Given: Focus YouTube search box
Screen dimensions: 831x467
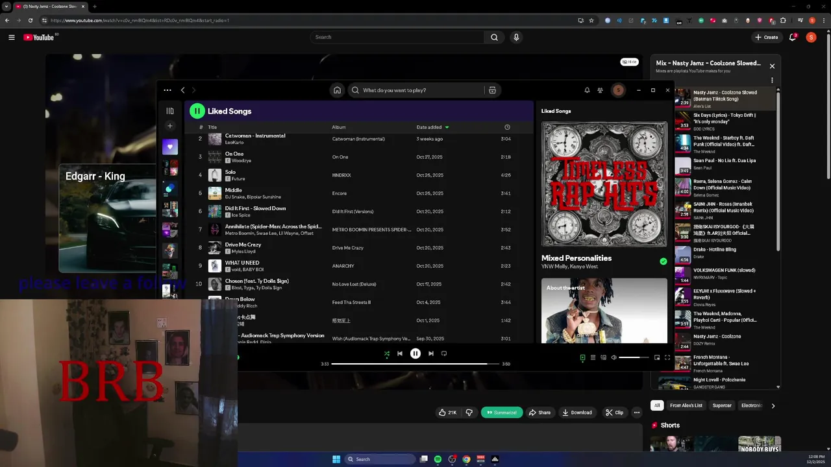Looking at the screenshot, I should click(x=397, y=37).
